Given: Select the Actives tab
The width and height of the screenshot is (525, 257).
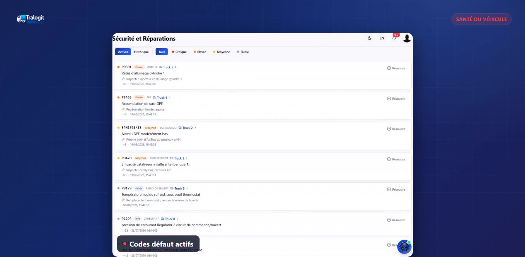Looking at the screenshot, I should (x=123, y=52).
